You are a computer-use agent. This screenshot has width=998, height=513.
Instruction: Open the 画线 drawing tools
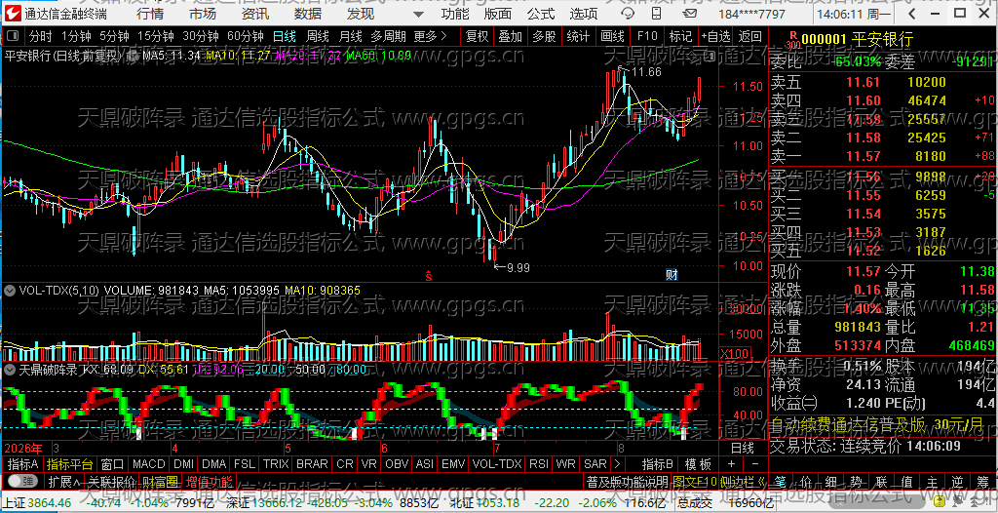coord(612,36)
